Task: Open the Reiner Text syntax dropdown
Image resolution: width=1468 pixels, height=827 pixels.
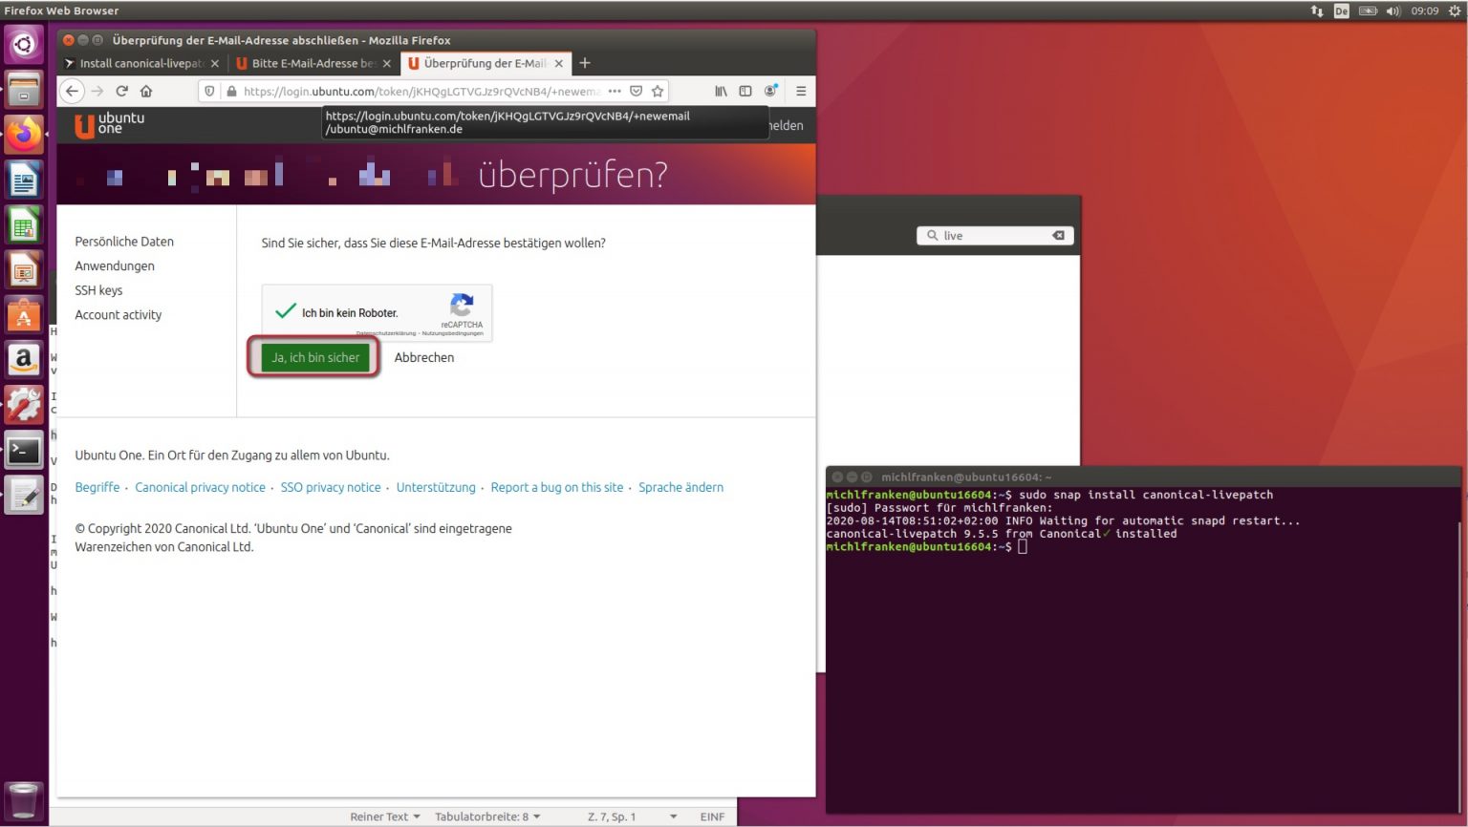Action: click(x=384, y=816)
